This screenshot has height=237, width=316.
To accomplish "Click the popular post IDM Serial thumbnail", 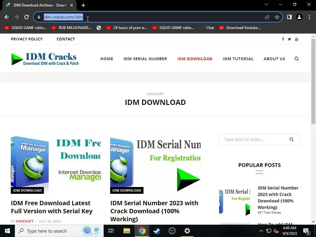I will [x=235, y=202].
